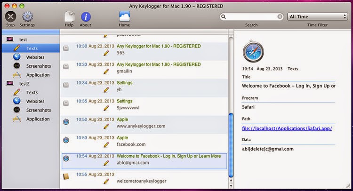Click the Safari icon on the 10:53 row
Screen dimensions: 353x191
[66, 140]
